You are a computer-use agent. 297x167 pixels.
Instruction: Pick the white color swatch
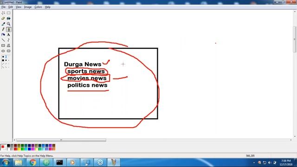pyautogui.click(x=8, y=149)
